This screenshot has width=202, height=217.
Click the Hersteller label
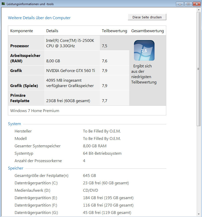(23, 131)
